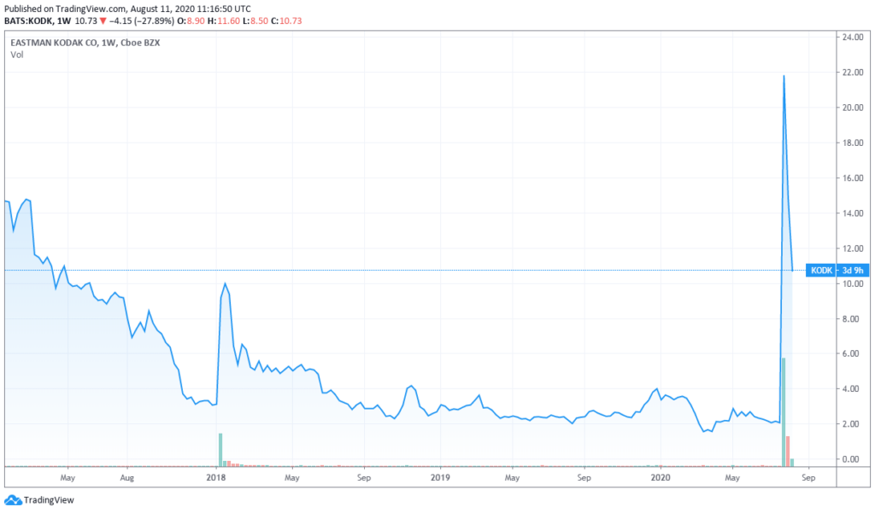Click the 16.00 price axis label
The height and width of the screenshot is (513, 875).
point(853,178)
